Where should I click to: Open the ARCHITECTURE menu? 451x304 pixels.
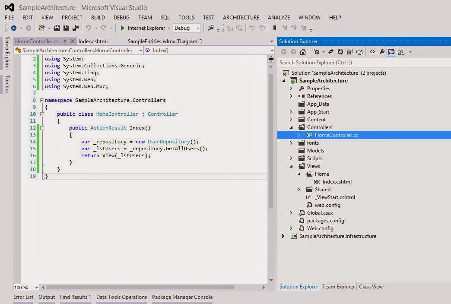[241, 18]
